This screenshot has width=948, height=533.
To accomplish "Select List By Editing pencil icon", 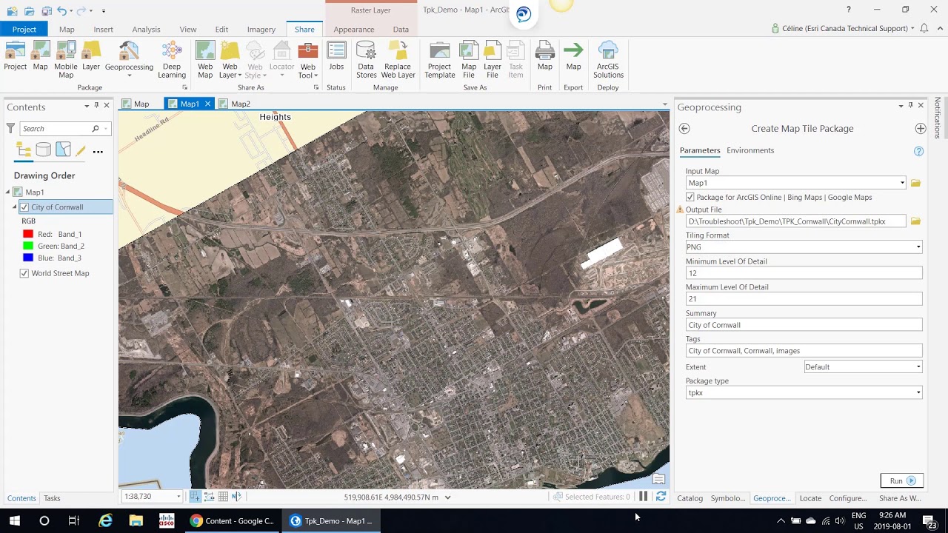I will 81,151.
